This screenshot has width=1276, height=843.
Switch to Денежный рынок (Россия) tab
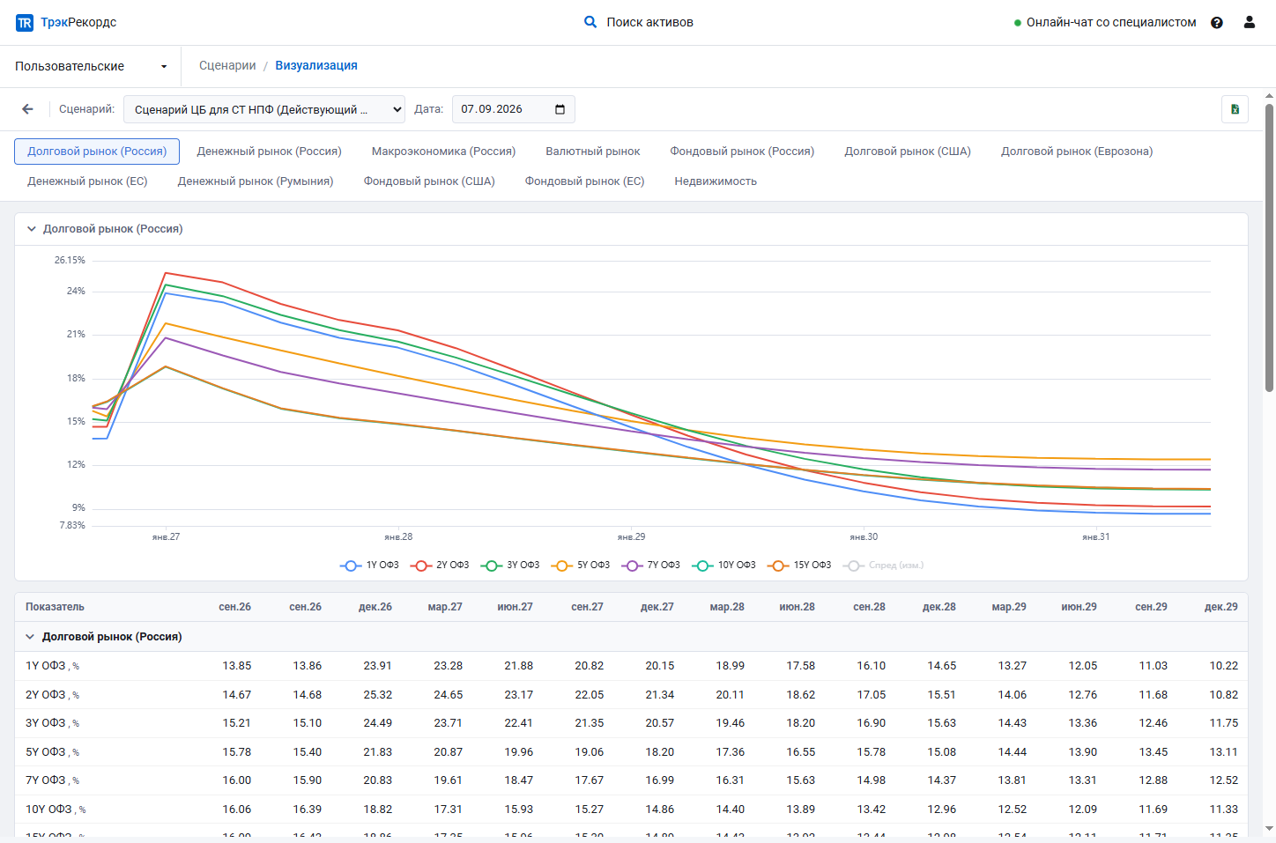pos(270,152)
